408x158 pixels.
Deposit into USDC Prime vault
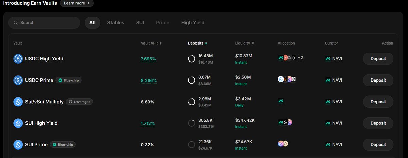[x=378, y=80]
